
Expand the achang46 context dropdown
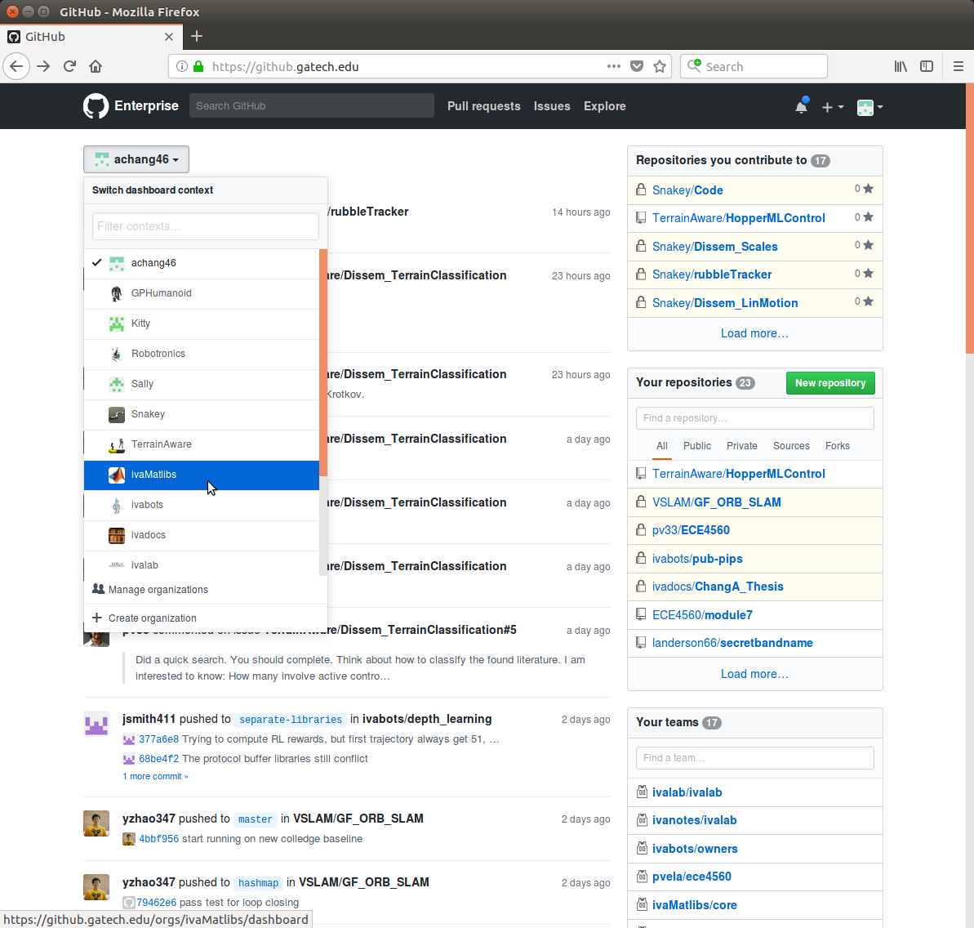[136, 159]
